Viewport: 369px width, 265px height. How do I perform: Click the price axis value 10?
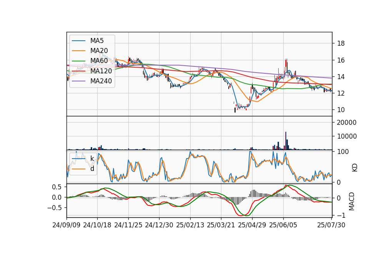coord(341,110)
